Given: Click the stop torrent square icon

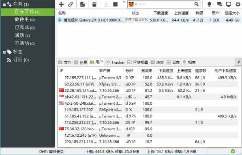Looking at the screenshot, I should pos(115,4).
